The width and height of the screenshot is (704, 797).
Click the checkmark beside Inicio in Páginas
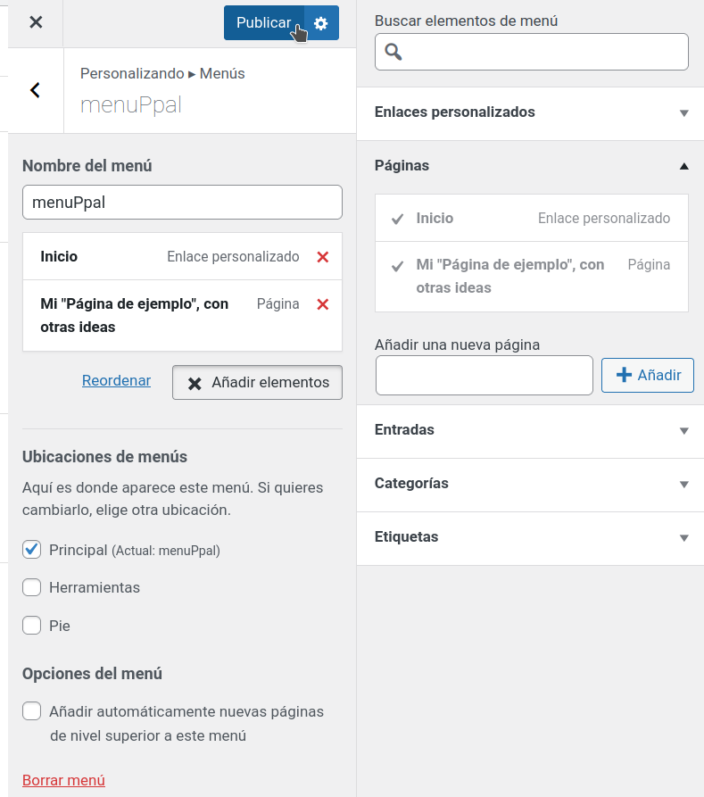click(x=398, y=219)
